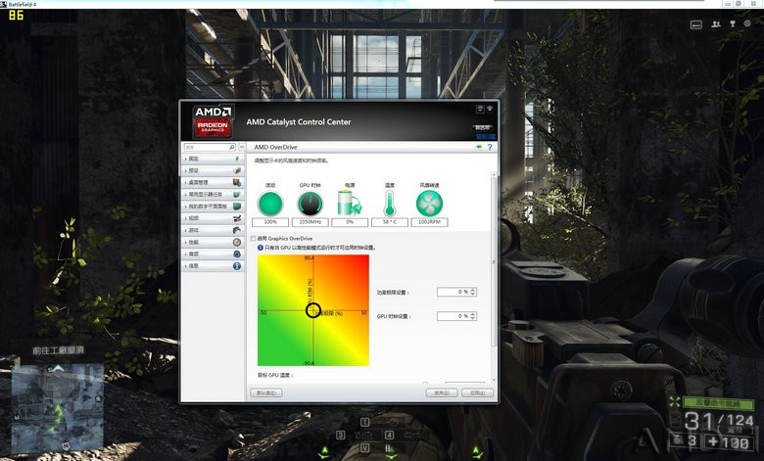Open the trophy icon in Battlefield 4 HUD
This screenshot has height=461, width=764.
pyautogui.click(x=733, y=23)
